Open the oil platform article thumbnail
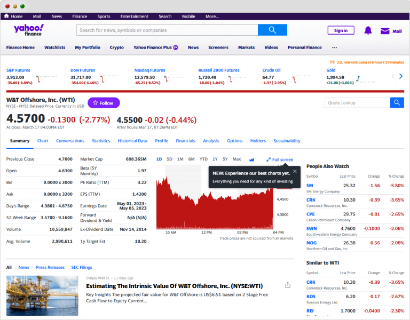The image size is (410, 320). pos(42,295)
